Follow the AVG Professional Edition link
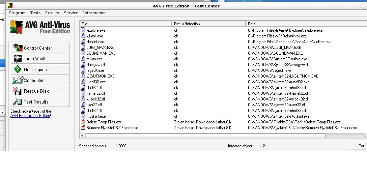 point(30,116)
